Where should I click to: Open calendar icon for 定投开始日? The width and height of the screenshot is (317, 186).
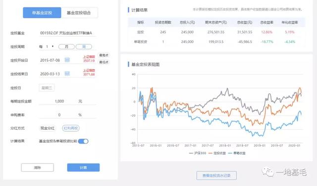tap(67, 60)
